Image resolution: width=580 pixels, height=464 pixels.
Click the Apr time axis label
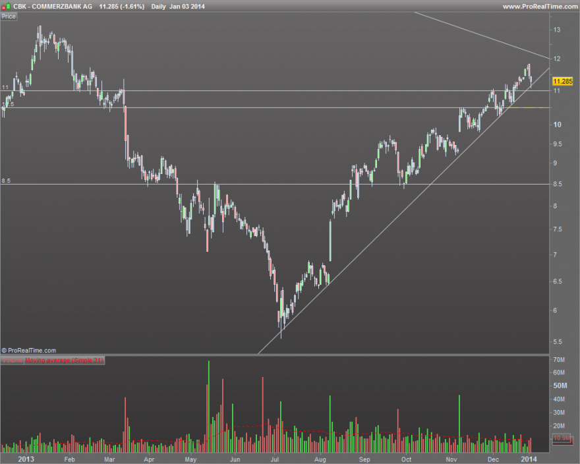(149, 459)
